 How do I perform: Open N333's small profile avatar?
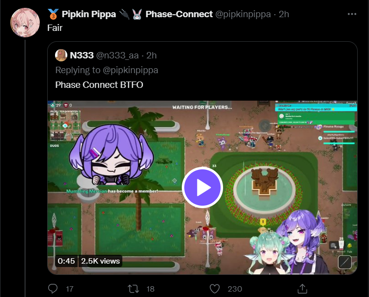pos(61,55)
